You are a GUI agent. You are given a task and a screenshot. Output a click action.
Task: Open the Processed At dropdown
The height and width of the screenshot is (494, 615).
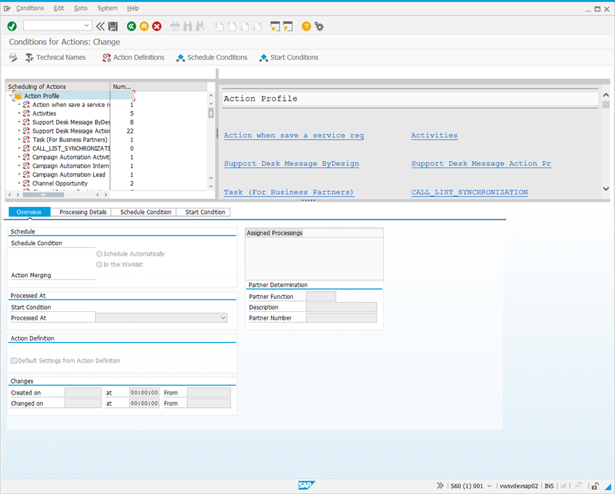tap(223, 318)
